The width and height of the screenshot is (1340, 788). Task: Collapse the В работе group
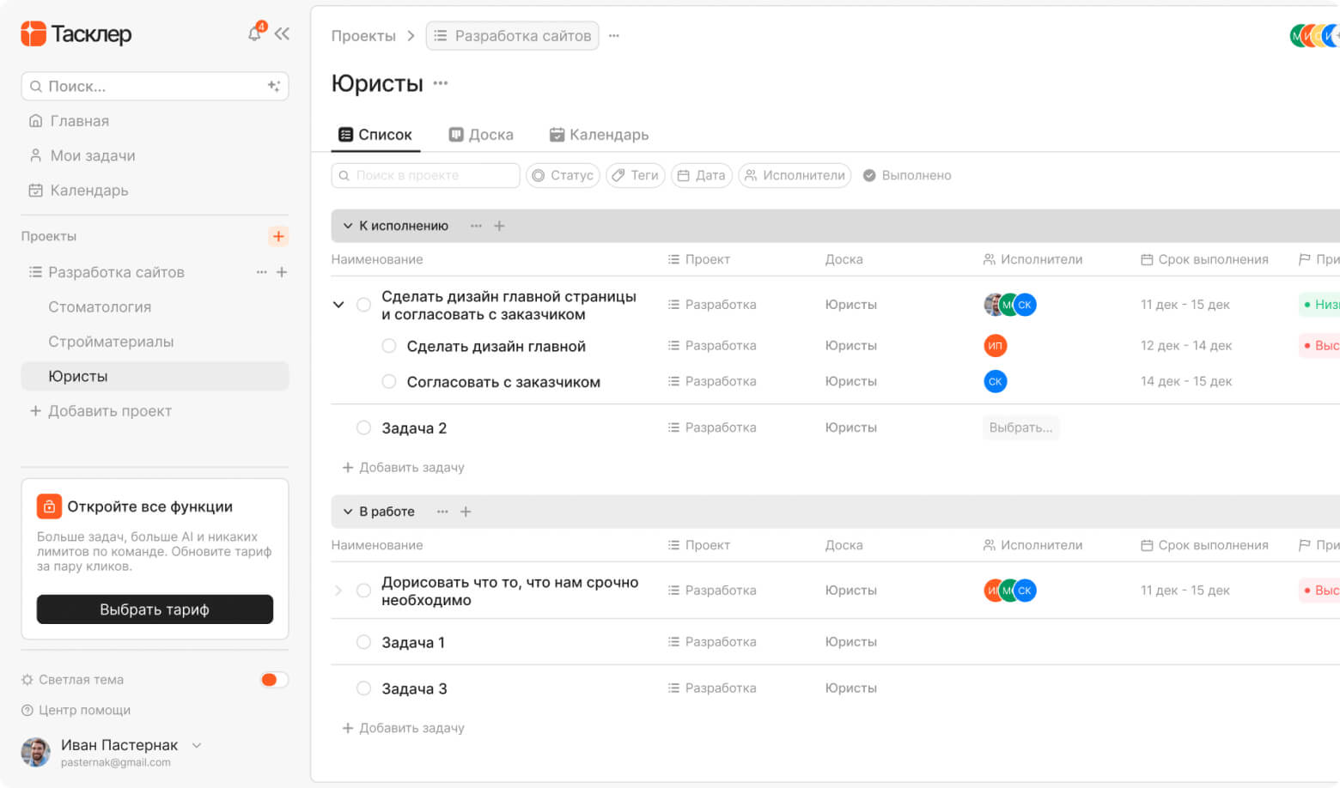(348, 512)
